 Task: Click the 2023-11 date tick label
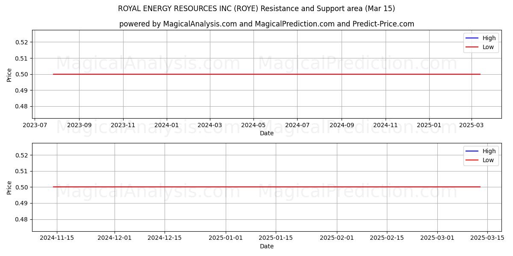click(123, 125)
